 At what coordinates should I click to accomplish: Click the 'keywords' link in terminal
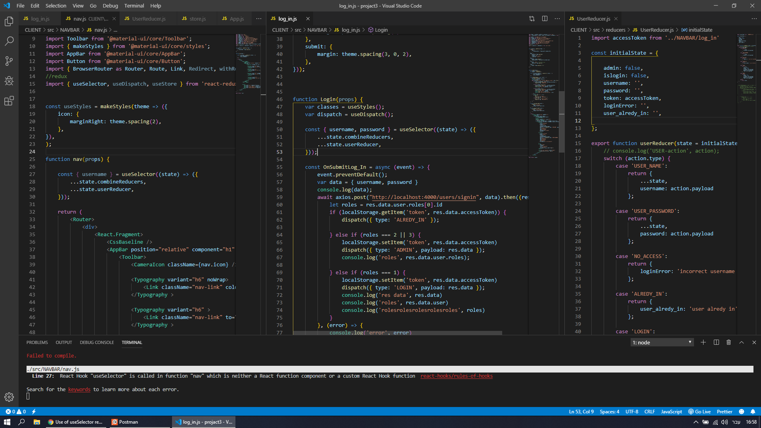pyautogui.click(x=79, y=390)
